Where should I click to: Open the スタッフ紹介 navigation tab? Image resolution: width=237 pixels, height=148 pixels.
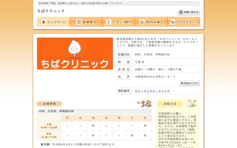(x=118, y=22)
